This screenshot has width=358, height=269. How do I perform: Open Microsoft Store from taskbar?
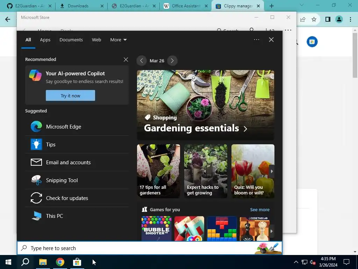pos(77,262)
